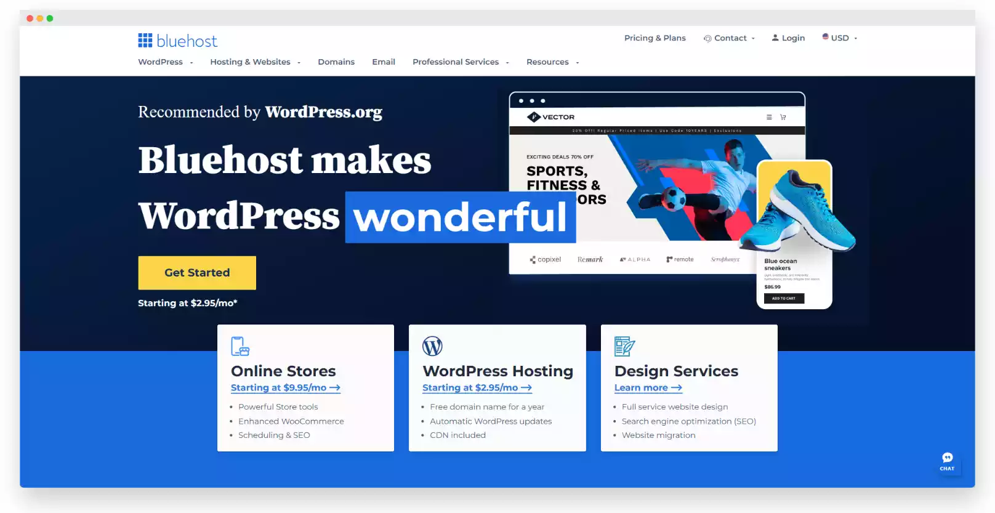Viewport: 995px width, 513px height.
Task: Click the green macOS window button
Action: [50, 18]
